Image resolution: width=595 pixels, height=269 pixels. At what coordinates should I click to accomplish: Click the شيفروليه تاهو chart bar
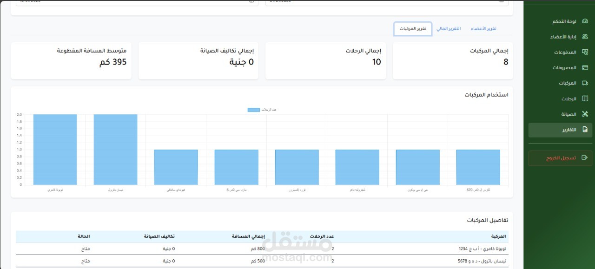[357, 167]
